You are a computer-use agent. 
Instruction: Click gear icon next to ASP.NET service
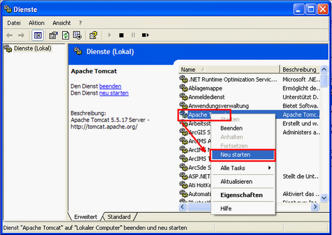(184, 176)
